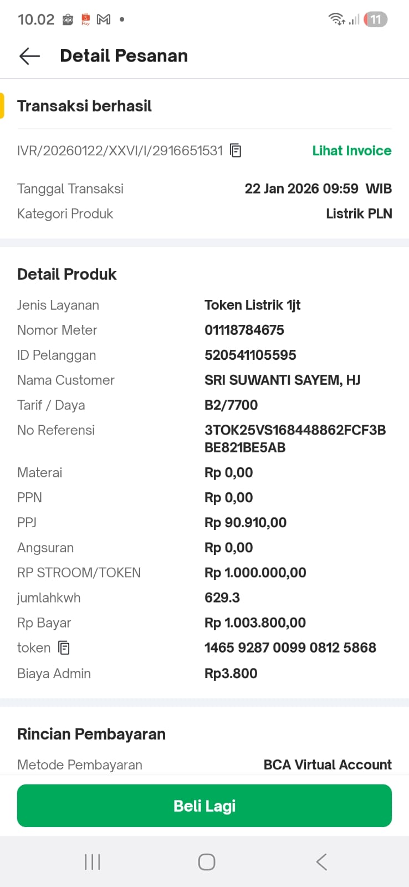Tap the back arrow in header

[x=29, y=56]
